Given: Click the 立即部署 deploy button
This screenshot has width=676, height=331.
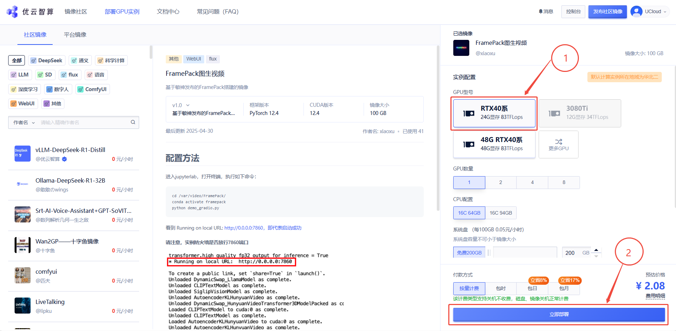Looking at the screenshot, I should tap(559, 315).
